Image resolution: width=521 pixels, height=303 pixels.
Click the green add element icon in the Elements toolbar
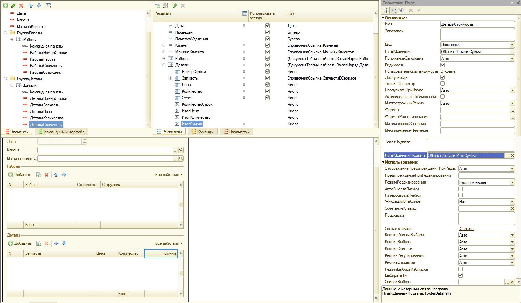[6, 6]
